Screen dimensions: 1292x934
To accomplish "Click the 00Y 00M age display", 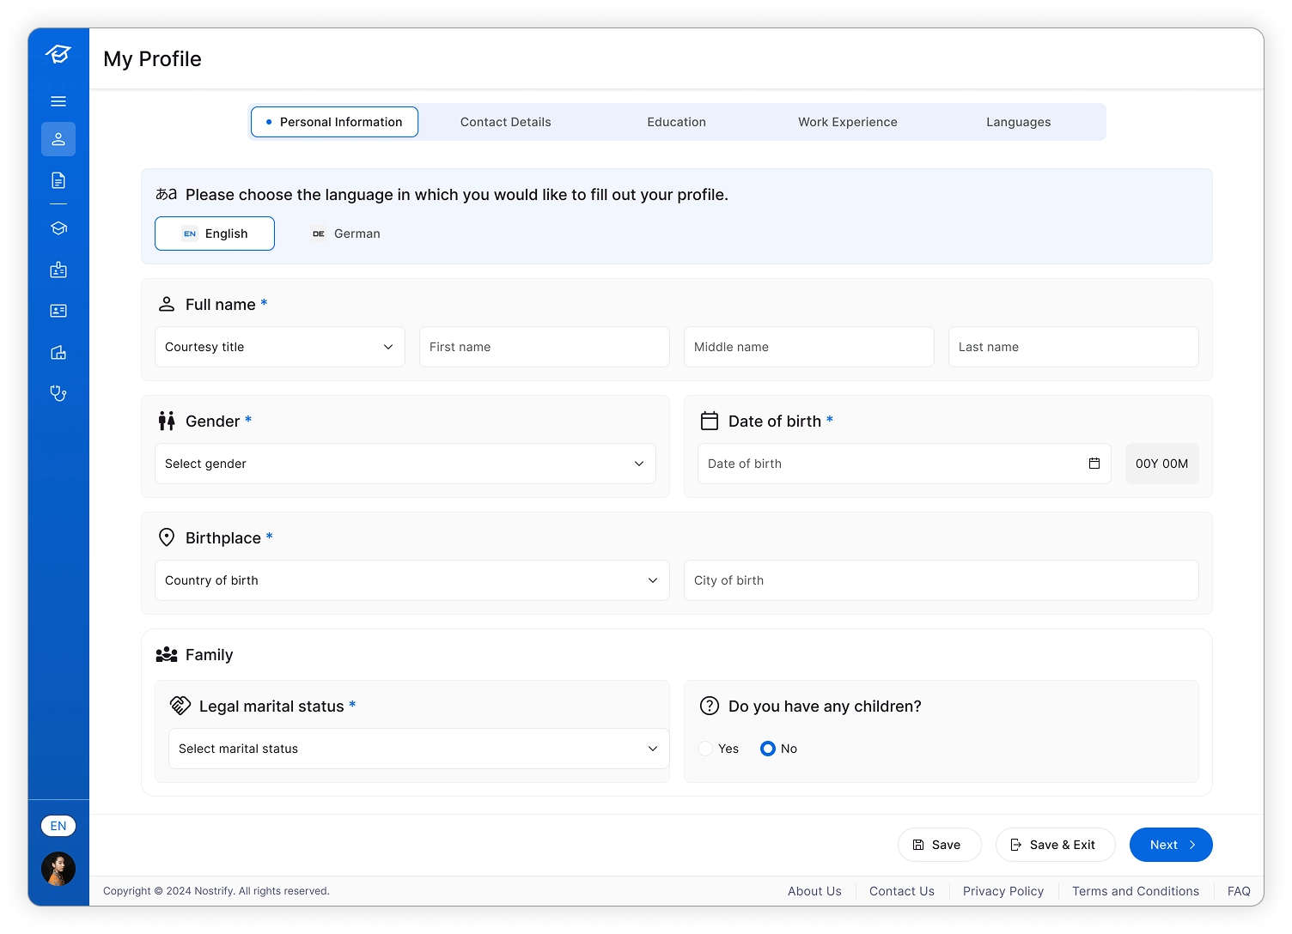I will 1162,464.
